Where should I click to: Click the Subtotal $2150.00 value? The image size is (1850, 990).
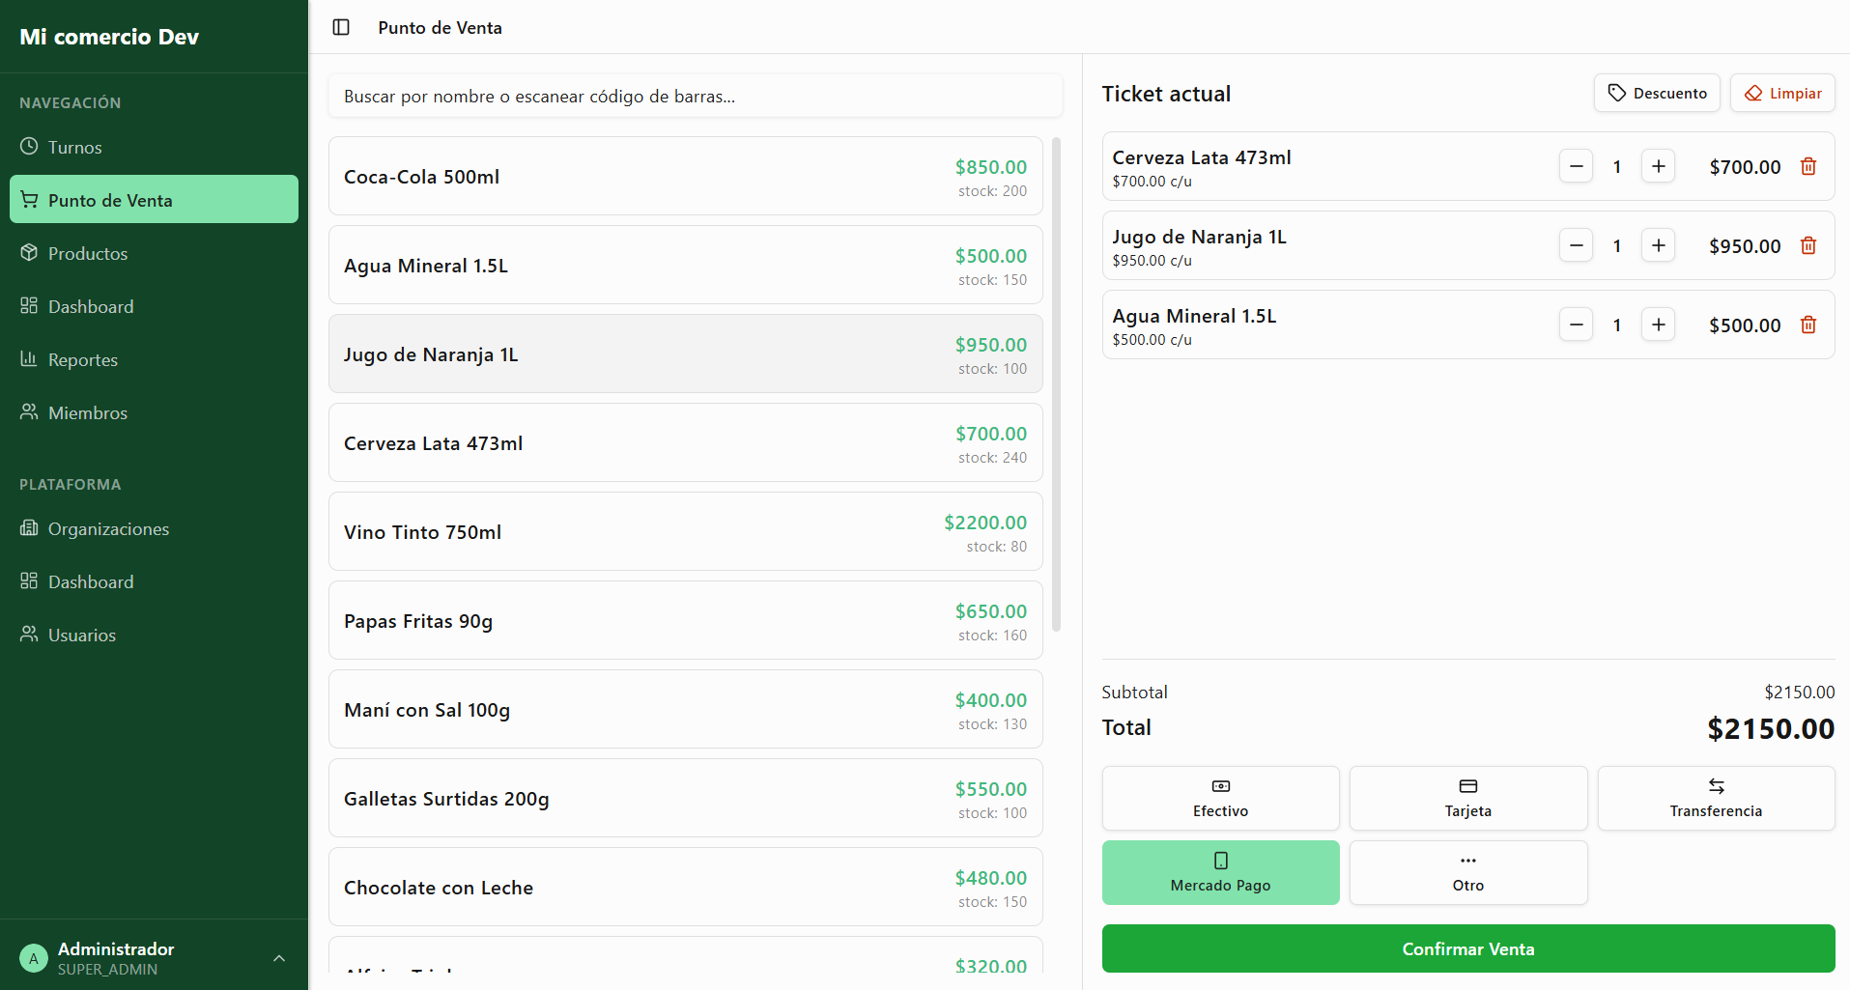pyautogui.click(x=1799, y=692)
